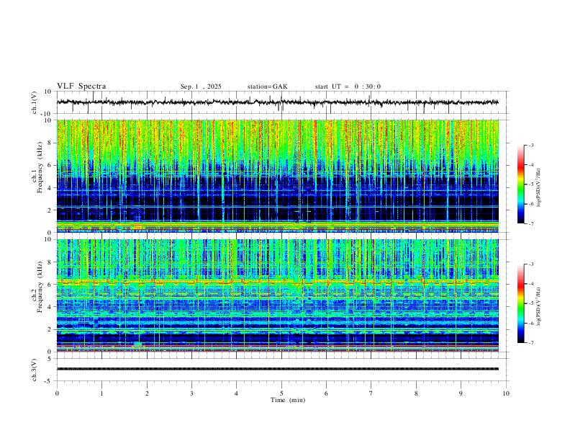Click the "ch.1(V)" waveform axis label

tap(35, 102)
